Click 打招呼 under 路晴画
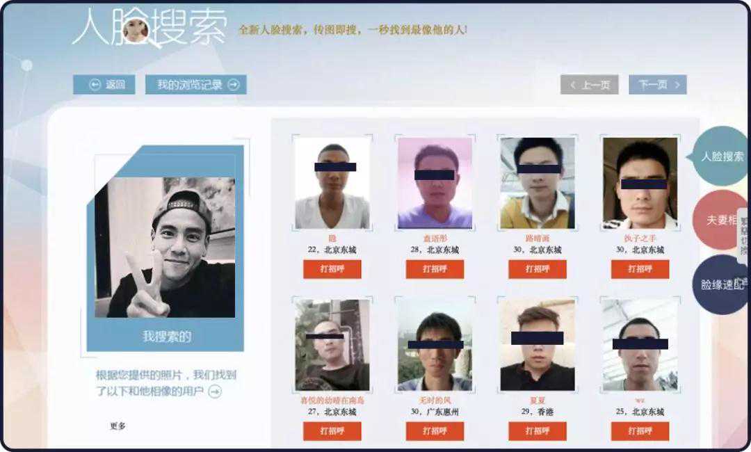The width and height of the screenshot is (751, 452). (538, 269)
